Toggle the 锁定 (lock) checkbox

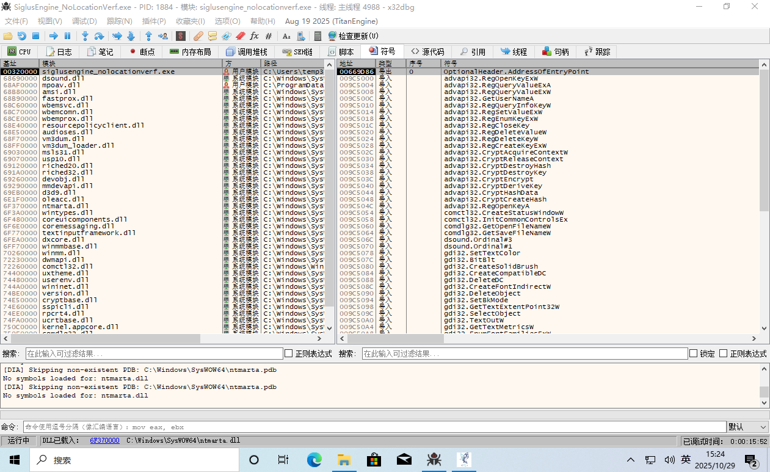pyautogui.click(x=693, y=354)
